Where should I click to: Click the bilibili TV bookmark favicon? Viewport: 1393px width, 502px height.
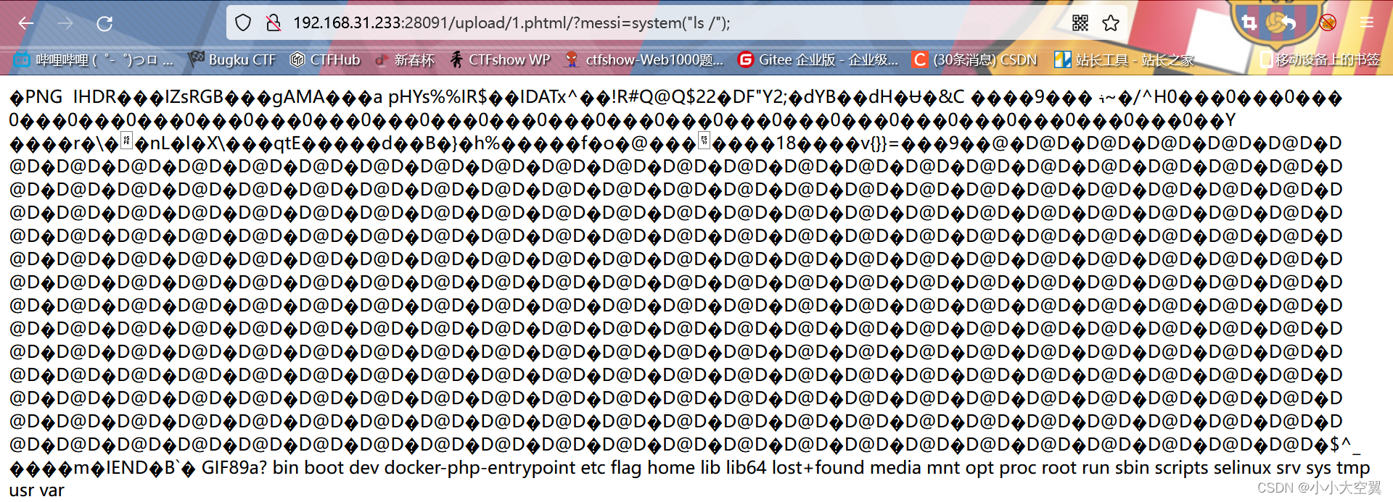[22, 60]
